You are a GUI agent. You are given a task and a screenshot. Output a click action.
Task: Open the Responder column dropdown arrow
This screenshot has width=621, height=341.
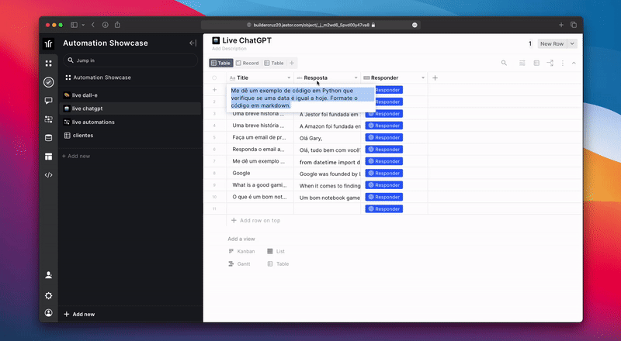tap(422, 78)
